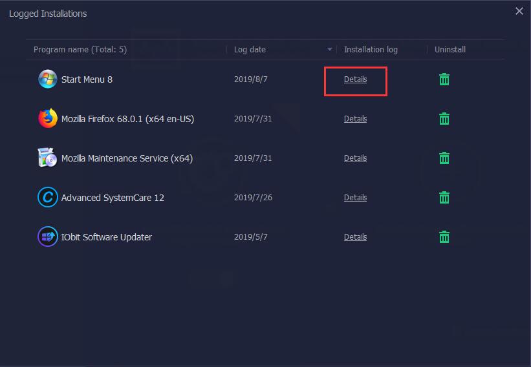The width and height of the screenshot is (531, 367).
Task: Click the IObit Software Updater icon
Action: (48, 237)
